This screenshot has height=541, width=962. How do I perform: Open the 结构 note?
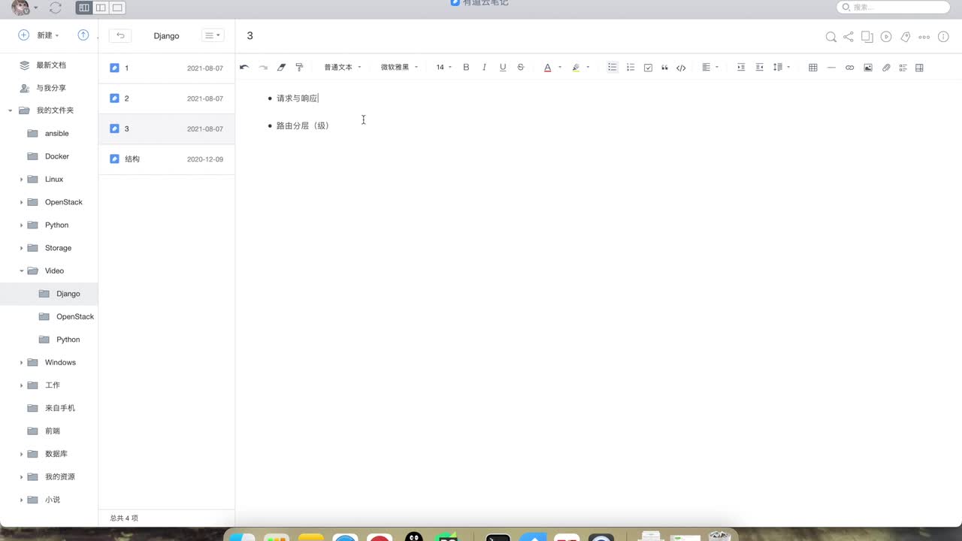pyautogui.click(x=167, y=159)
